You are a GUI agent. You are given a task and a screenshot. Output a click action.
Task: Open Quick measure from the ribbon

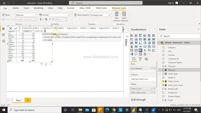pyautogui.click(x=124, y=17)
